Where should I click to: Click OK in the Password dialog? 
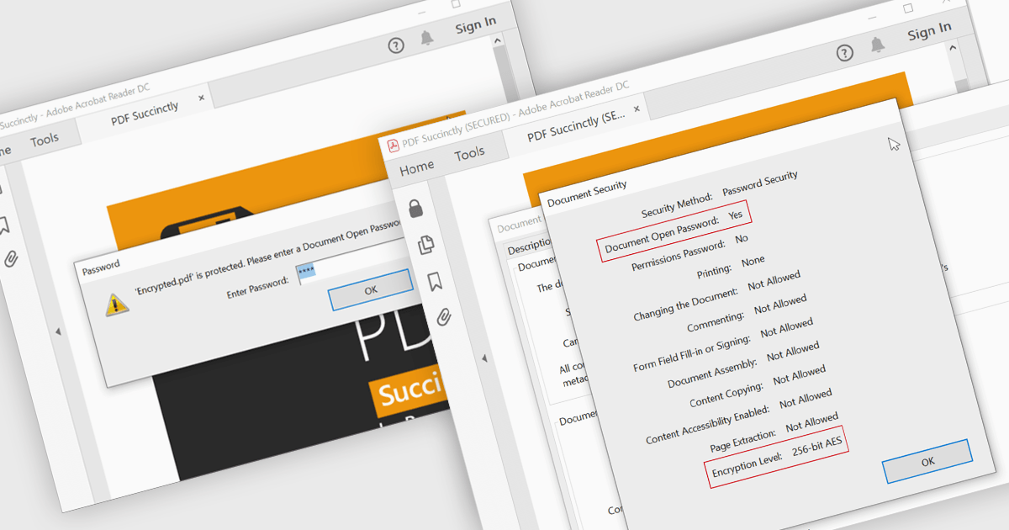pos(371,289)
